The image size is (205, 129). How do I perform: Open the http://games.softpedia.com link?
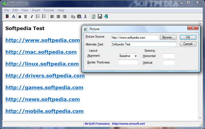[44, 87]
